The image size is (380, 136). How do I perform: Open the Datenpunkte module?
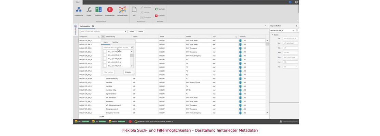(x=79, y=11)
